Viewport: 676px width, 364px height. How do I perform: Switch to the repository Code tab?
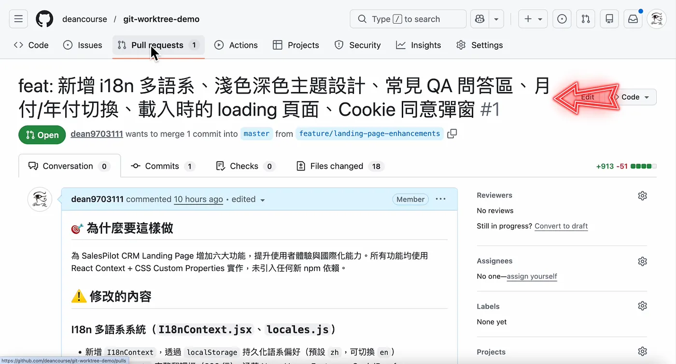[x=31, y=45]
